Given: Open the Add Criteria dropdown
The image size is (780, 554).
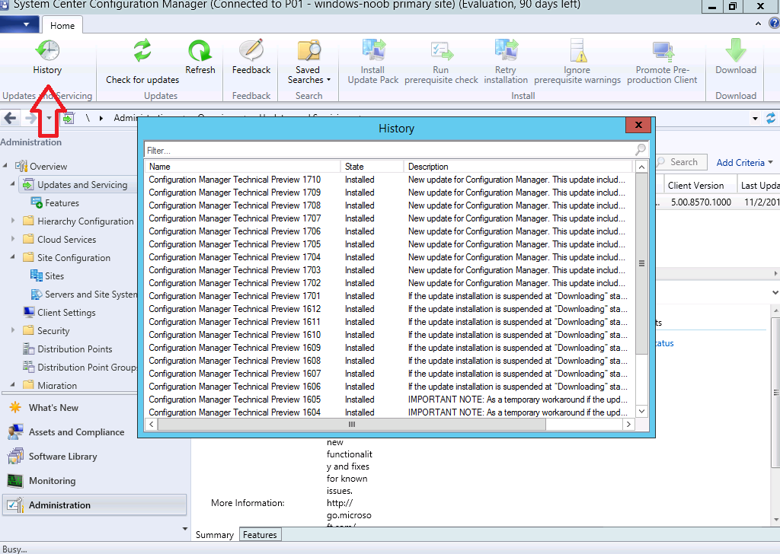Looking at the screenshot, I should 744,163.
